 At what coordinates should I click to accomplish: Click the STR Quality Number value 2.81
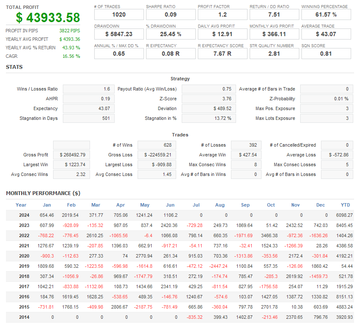pos(274,54)
